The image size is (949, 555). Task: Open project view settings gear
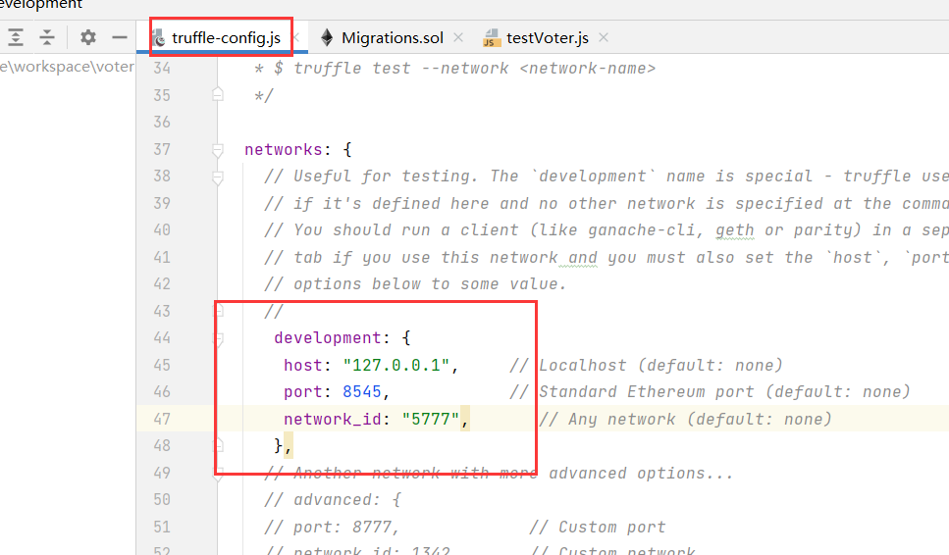tap(88, 37)
